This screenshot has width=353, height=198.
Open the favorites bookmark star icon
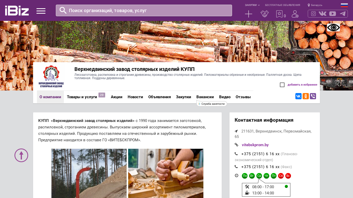click(x=279, y=14)
